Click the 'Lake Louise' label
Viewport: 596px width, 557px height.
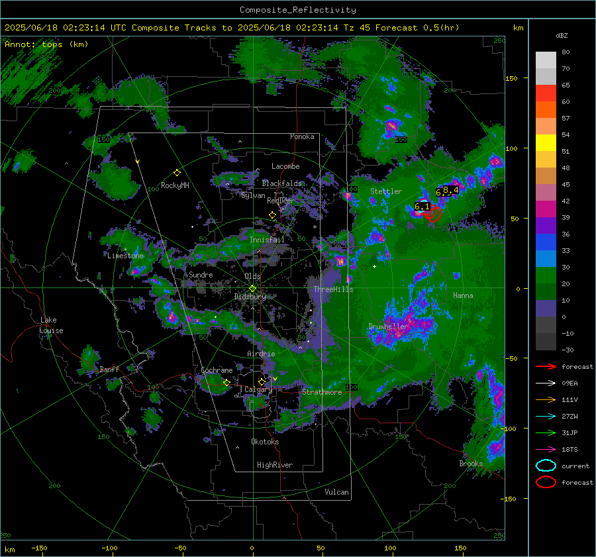[x=51, y=325]
